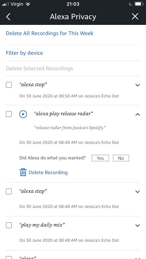Tap the "alexa play release radar" transcript text
146x259 pixels.
click(63, 114)
